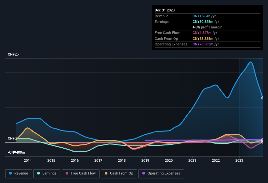Select the 2021 x-axis label
The image size is (268, 183).
click(192, 160)
